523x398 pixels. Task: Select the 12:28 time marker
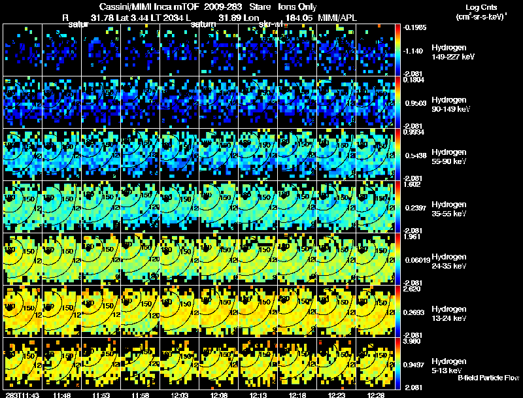click(375, 394)
